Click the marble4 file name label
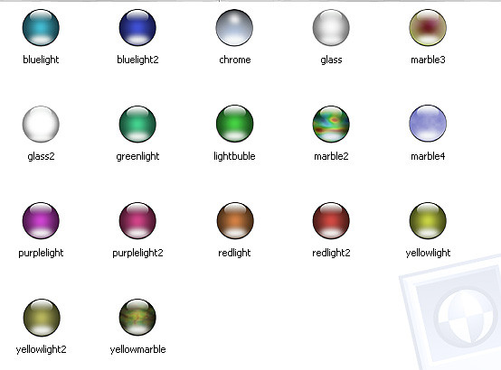 (x=428, y=156)
